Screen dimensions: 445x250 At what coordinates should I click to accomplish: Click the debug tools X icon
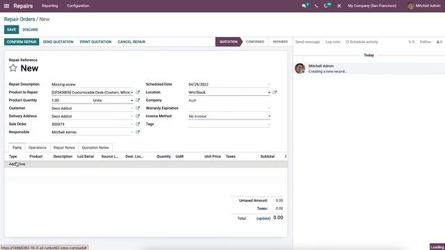[339, 6]
